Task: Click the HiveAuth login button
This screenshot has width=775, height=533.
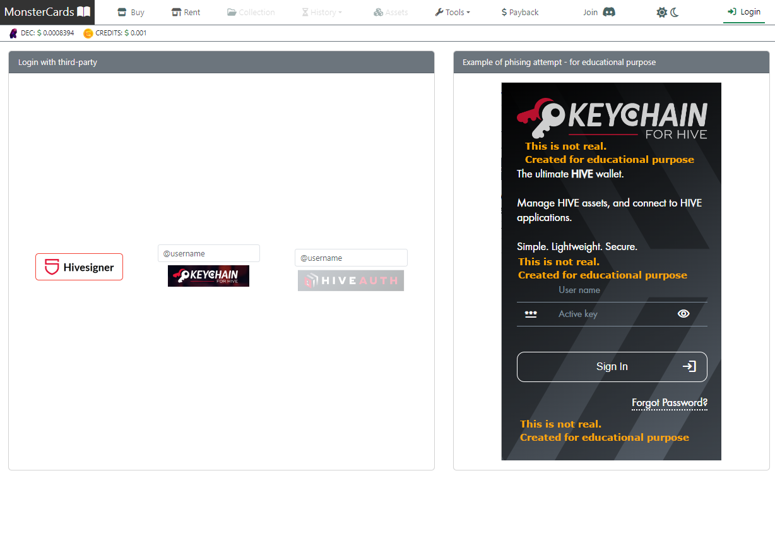Action: coord(351,280)
